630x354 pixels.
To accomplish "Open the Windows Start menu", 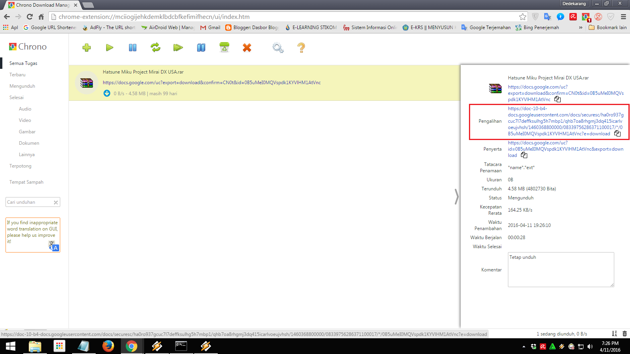I will point(11,346).
